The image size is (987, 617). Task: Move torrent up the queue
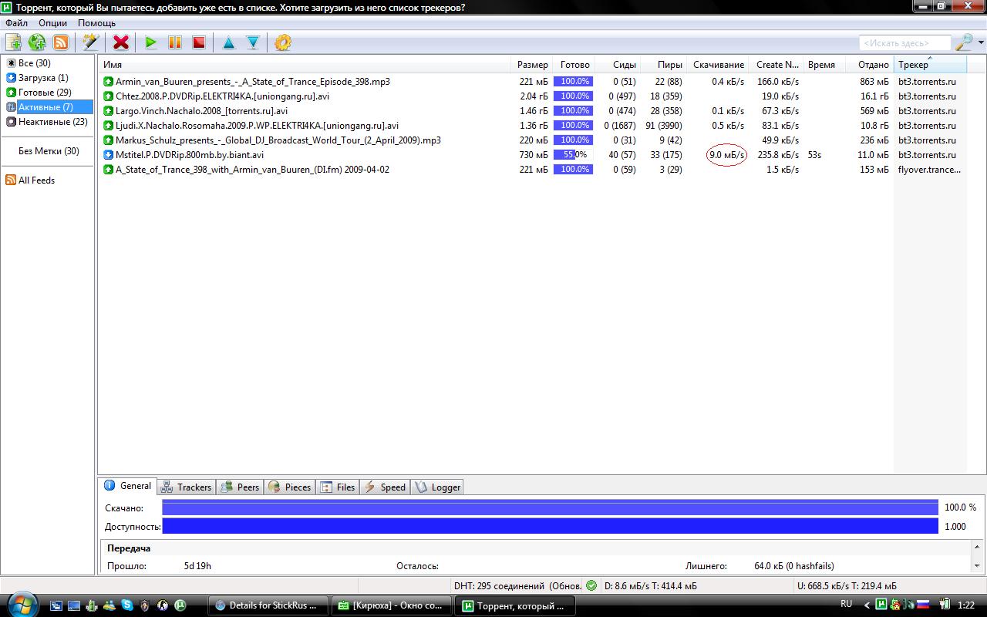[229, 42]
